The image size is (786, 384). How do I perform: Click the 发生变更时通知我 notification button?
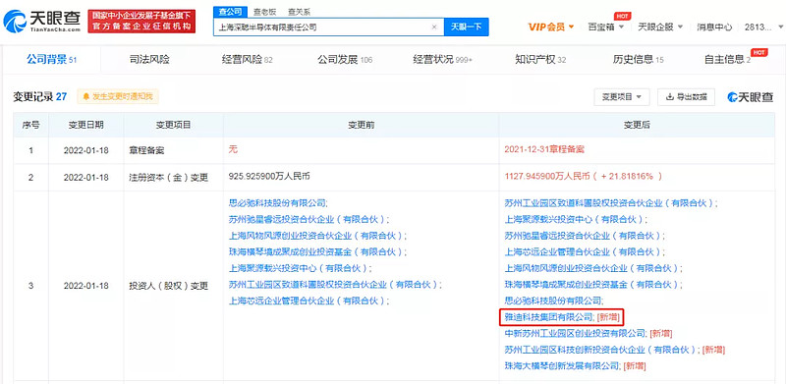click(118, 96)
